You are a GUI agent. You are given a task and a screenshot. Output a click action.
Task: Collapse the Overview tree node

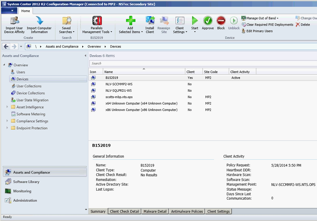click(x=4, y=65)
